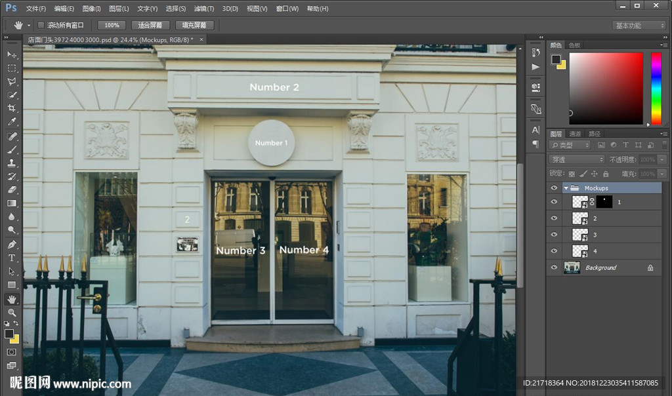The image size is (672, 396).
Task: Select the Clone Stamp tool
Action: (11, 163)
